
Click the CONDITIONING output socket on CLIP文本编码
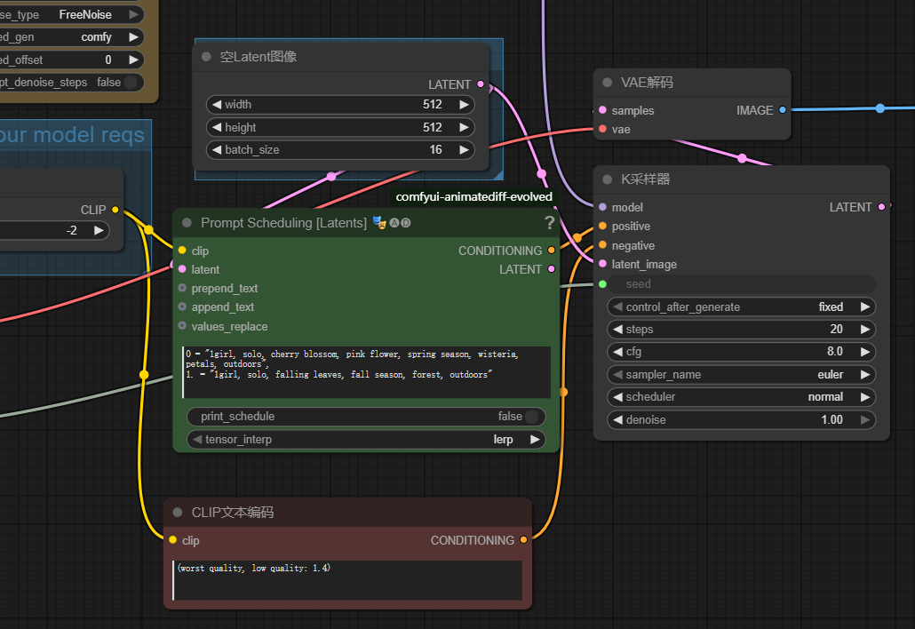click(x=523, y=540)
